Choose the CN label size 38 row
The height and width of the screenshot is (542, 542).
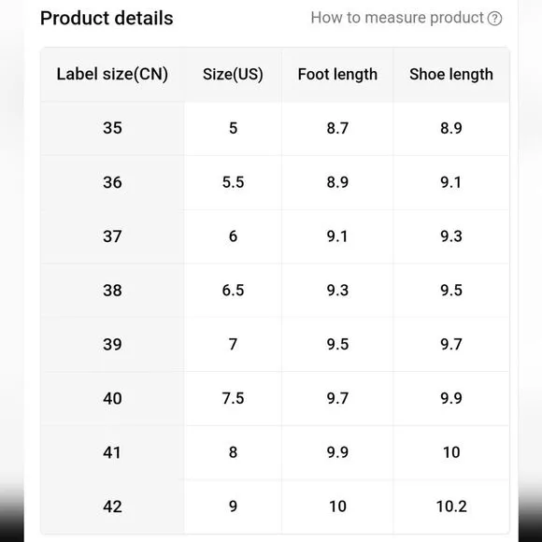pyautogui.click(x=275, y=291)
